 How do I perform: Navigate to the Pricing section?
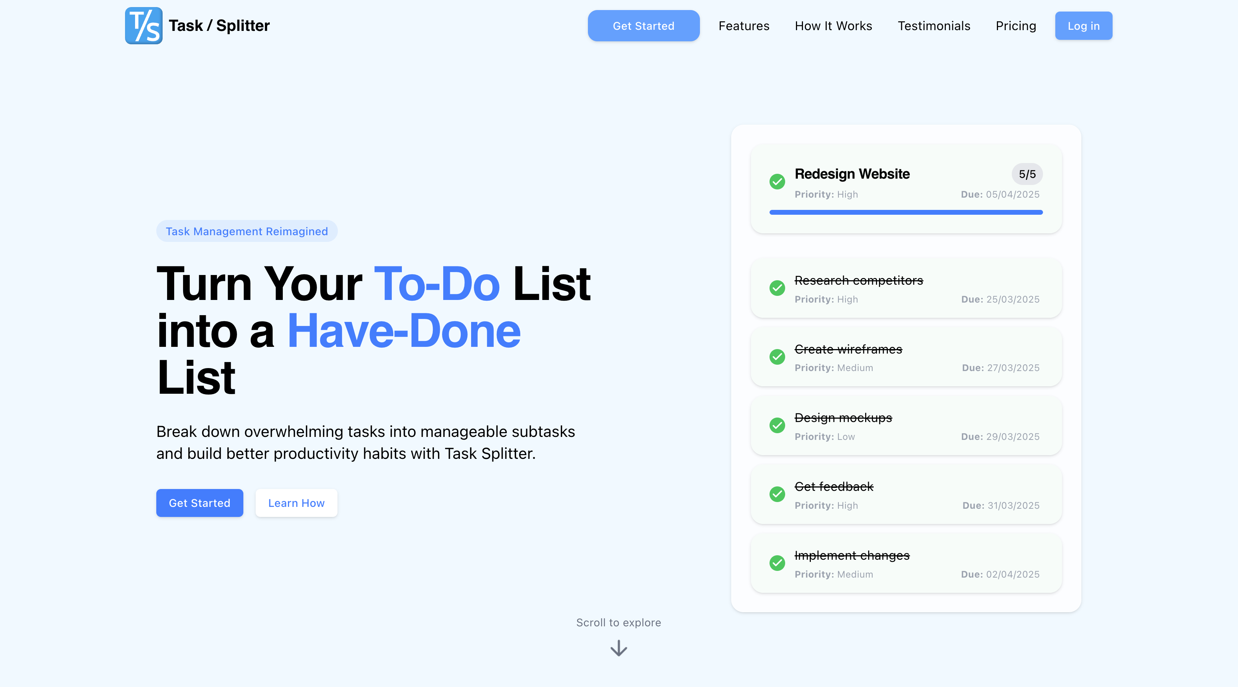tap(1015, 26)
